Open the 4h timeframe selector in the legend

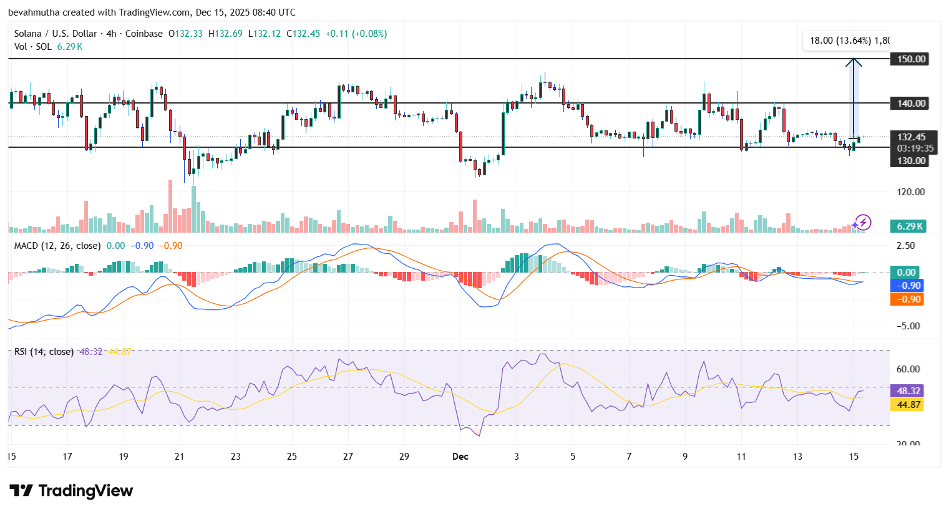click(112, 34)
